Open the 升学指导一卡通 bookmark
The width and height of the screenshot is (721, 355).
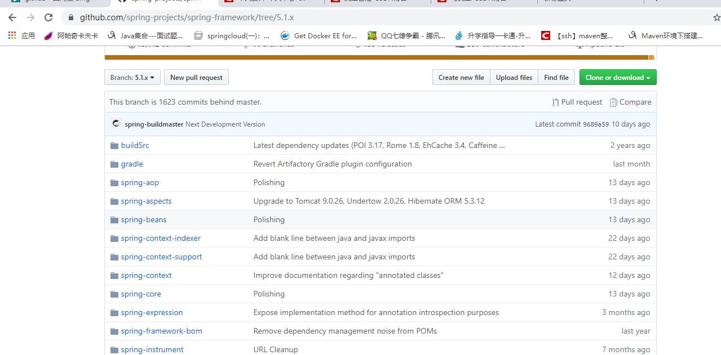pyautogui.click(x=493, y=35)
